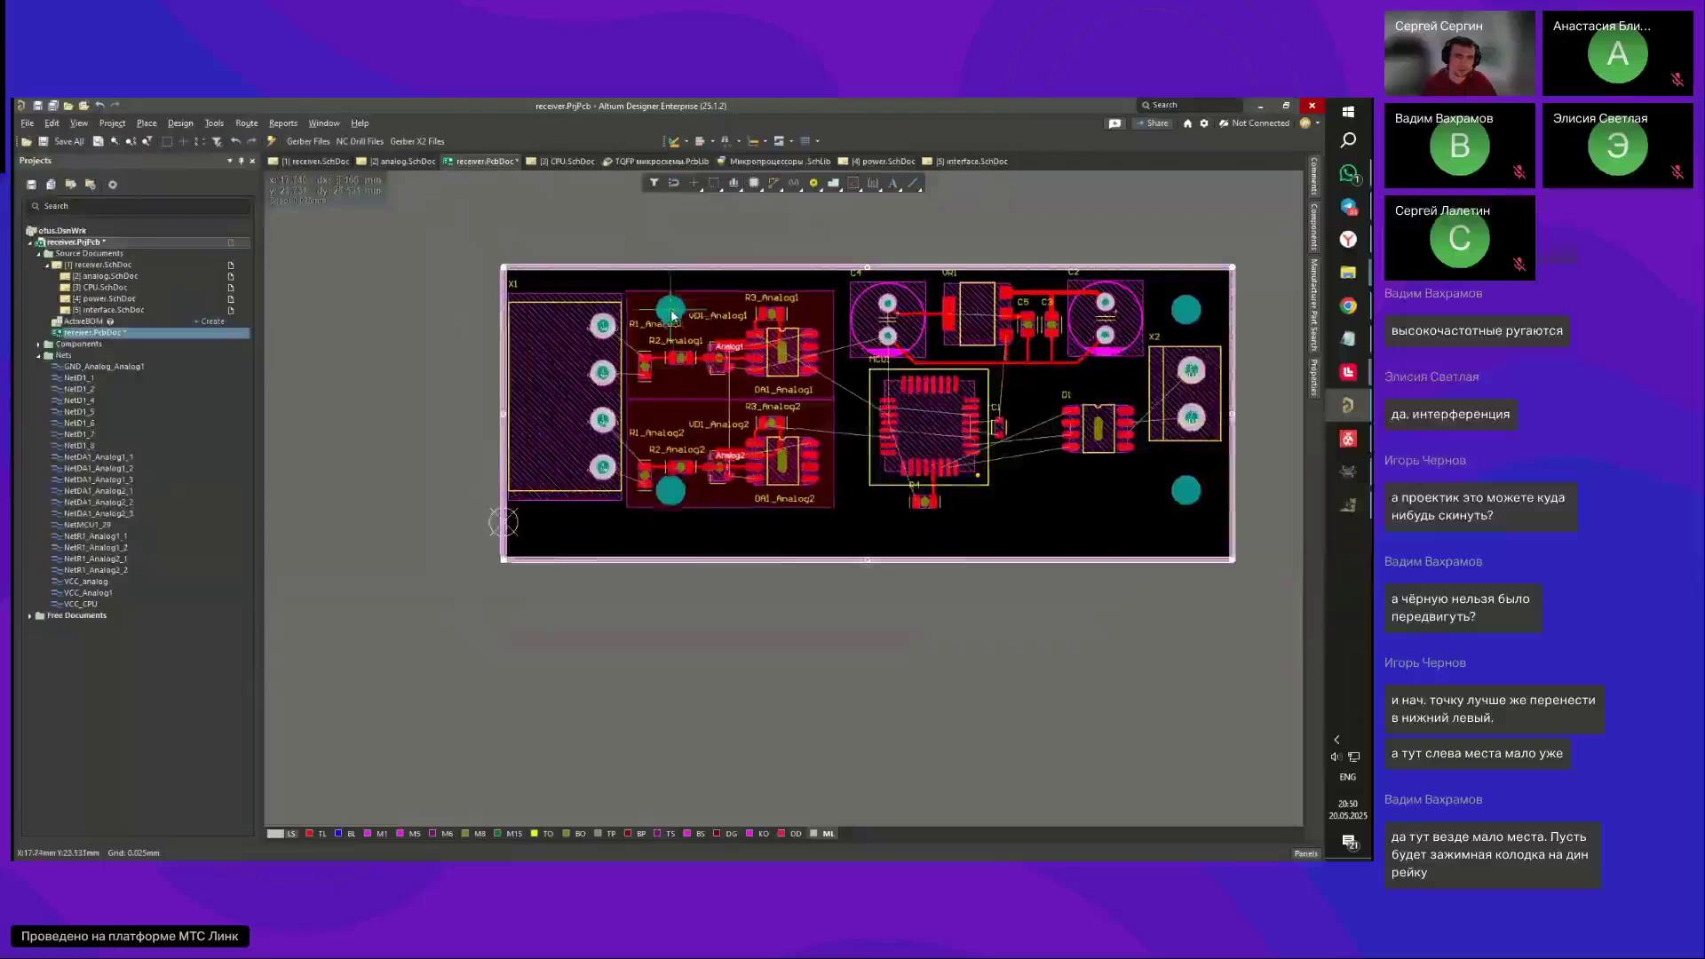Click the Share button

[1152, 123]
